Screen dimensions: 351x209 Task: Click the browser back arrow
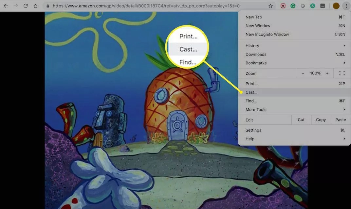point(6,6)
